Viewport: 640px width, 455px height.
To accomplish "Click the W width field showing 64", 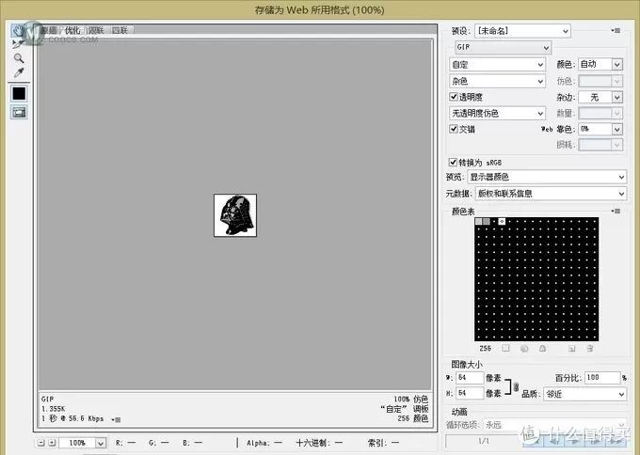I will [x=470, y=378].
